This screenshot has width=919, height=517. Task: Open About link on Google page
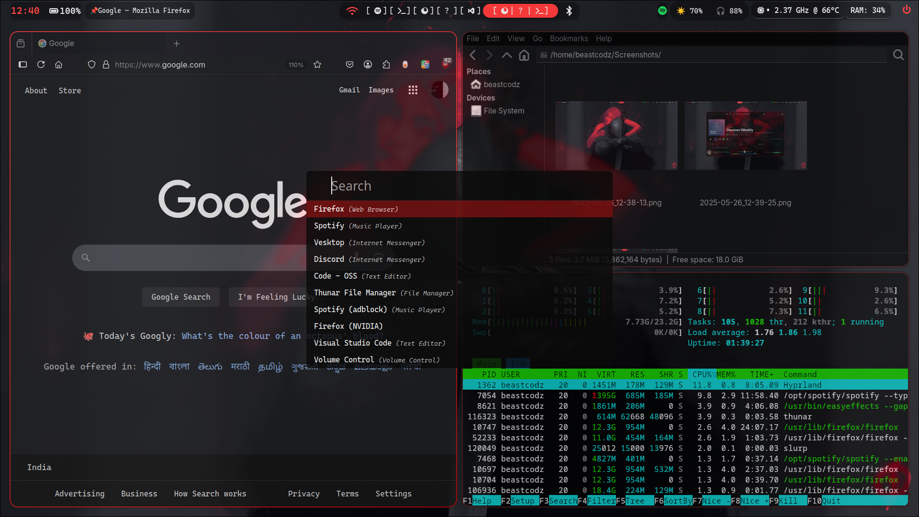pos(36,90)
